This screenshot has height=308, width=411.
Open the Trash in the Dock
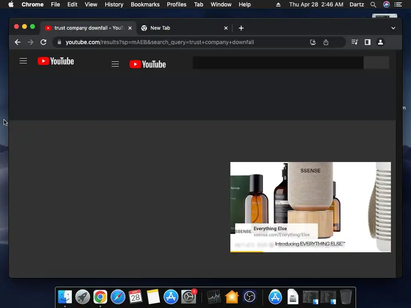(346, 297)
